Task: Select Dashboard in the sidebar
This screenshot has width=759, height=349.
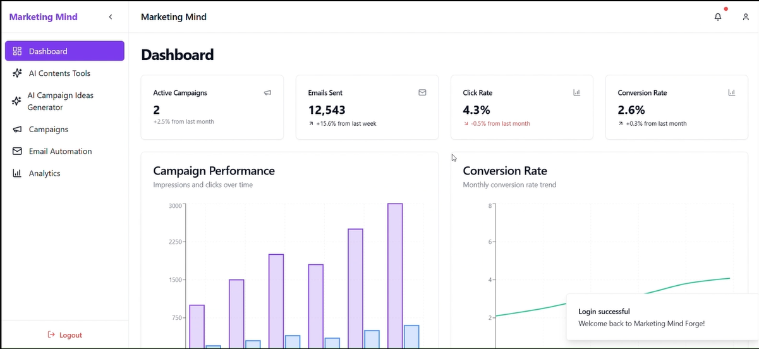Action: coord(64,51)
